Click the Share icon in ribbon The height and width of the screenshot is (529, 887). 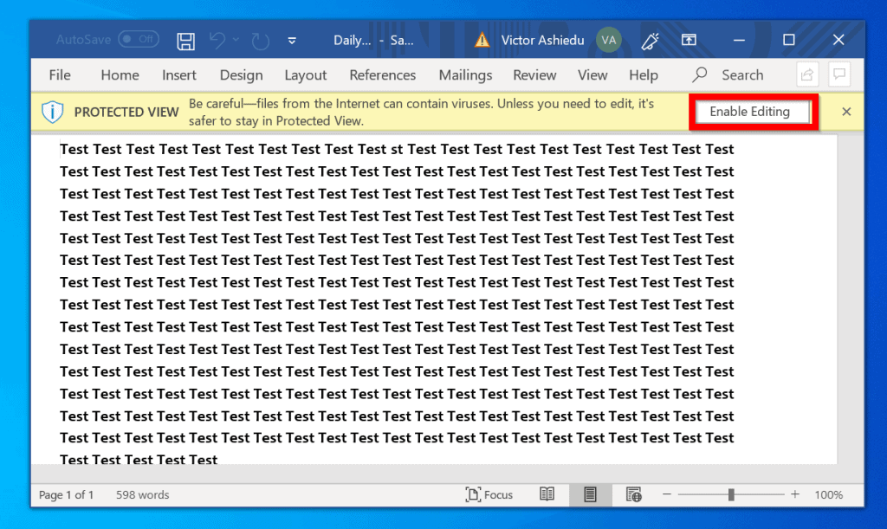pyautogui.click(x=807, y=74)
